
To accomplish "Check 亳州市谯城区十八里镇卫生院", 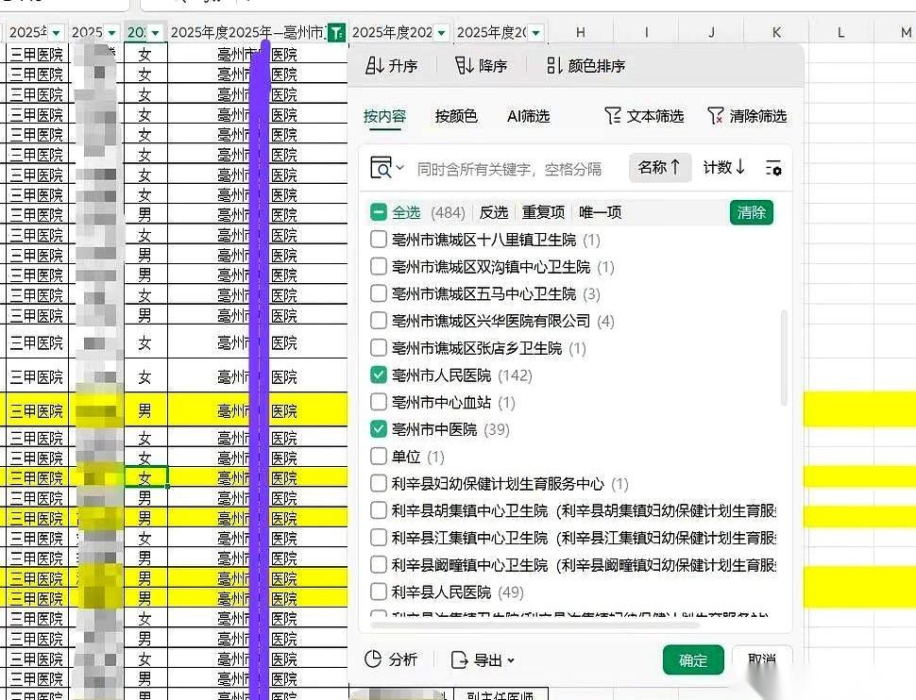I will pyautogui.click(x=379, y=240).
